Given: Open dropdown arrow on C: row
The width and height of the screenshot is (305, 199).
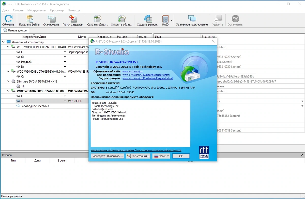Looking at the screenshot, I should pos(65,76).
